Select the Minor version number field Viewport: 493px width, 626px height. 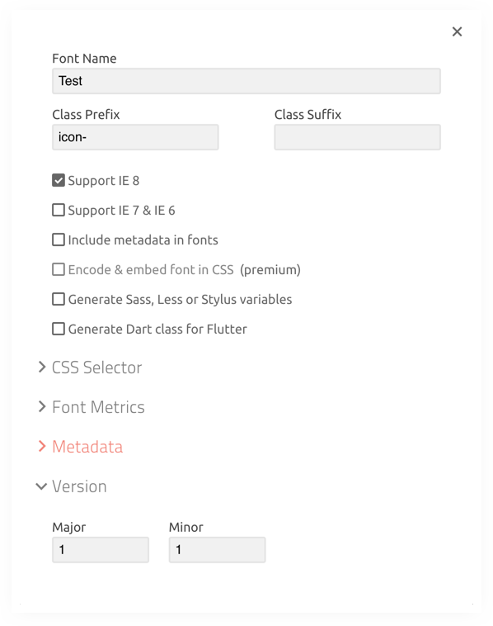[217, 550]
